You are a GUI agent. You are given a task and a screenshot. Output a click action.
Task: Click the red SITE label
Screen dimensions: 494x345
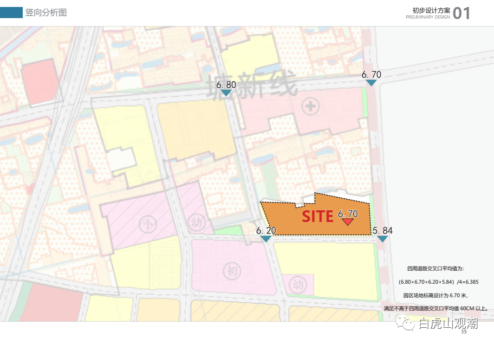click(318, 216)
